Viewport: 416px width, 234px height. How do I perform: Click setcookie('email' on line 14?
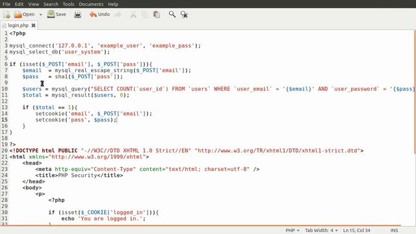94,114
